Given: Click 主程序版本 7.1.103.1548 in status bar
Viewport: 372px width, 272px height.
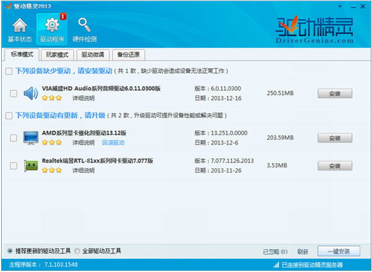Looking at the screenshot, I should [43, 265].
